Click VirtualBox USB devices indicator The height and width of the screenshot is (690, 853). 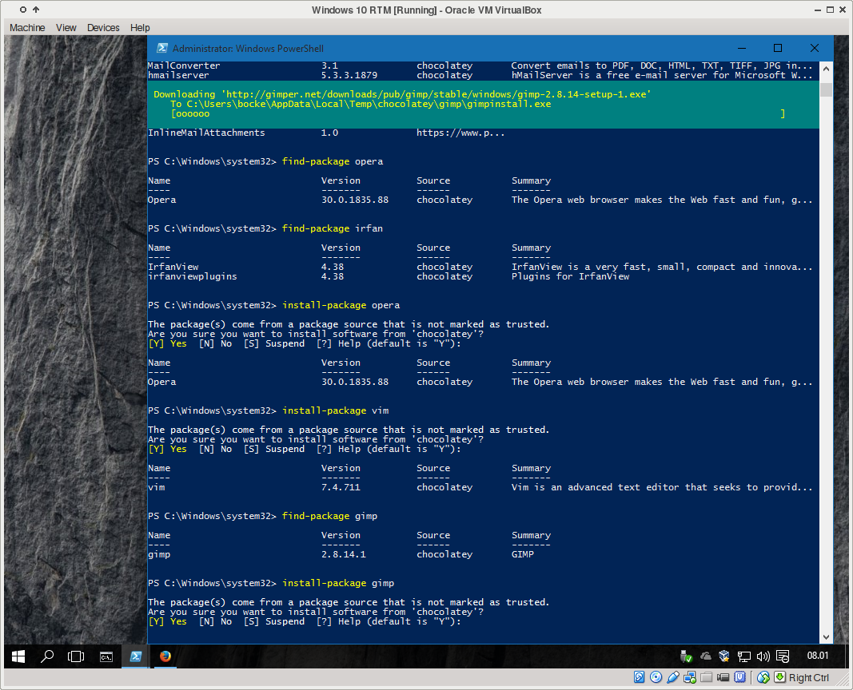pyautogui.click(x=673, y=677)
